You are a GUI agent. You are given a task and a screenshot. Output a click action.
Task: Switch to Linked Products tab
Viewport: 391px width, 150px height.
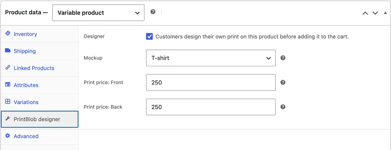[40, 68]
